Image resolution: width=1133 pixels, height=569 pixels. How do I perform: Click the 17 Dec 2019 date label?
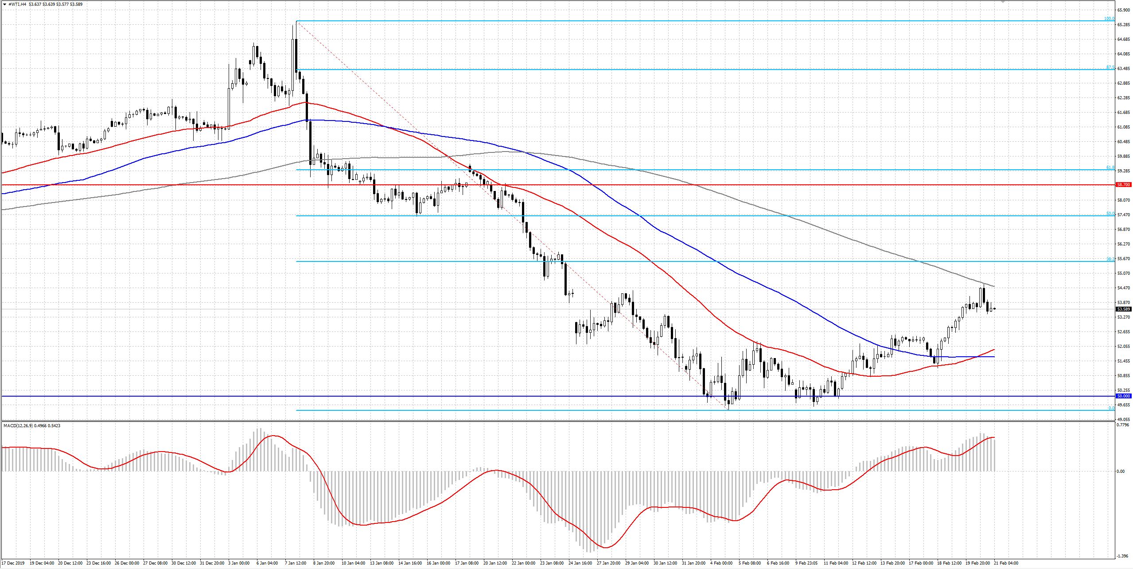tap(13, 563)
